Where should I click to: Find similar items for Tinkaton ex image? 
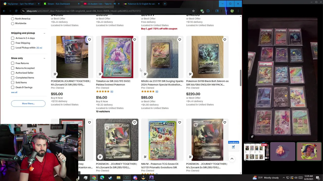[x=100, y=74]
